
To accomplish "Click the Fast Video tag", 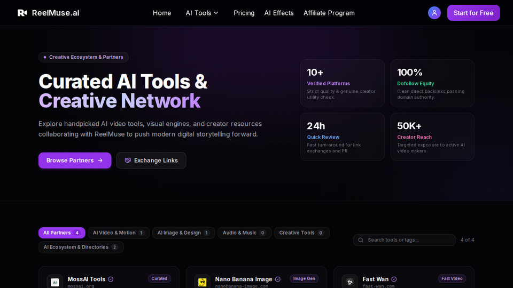I will 452,278.
